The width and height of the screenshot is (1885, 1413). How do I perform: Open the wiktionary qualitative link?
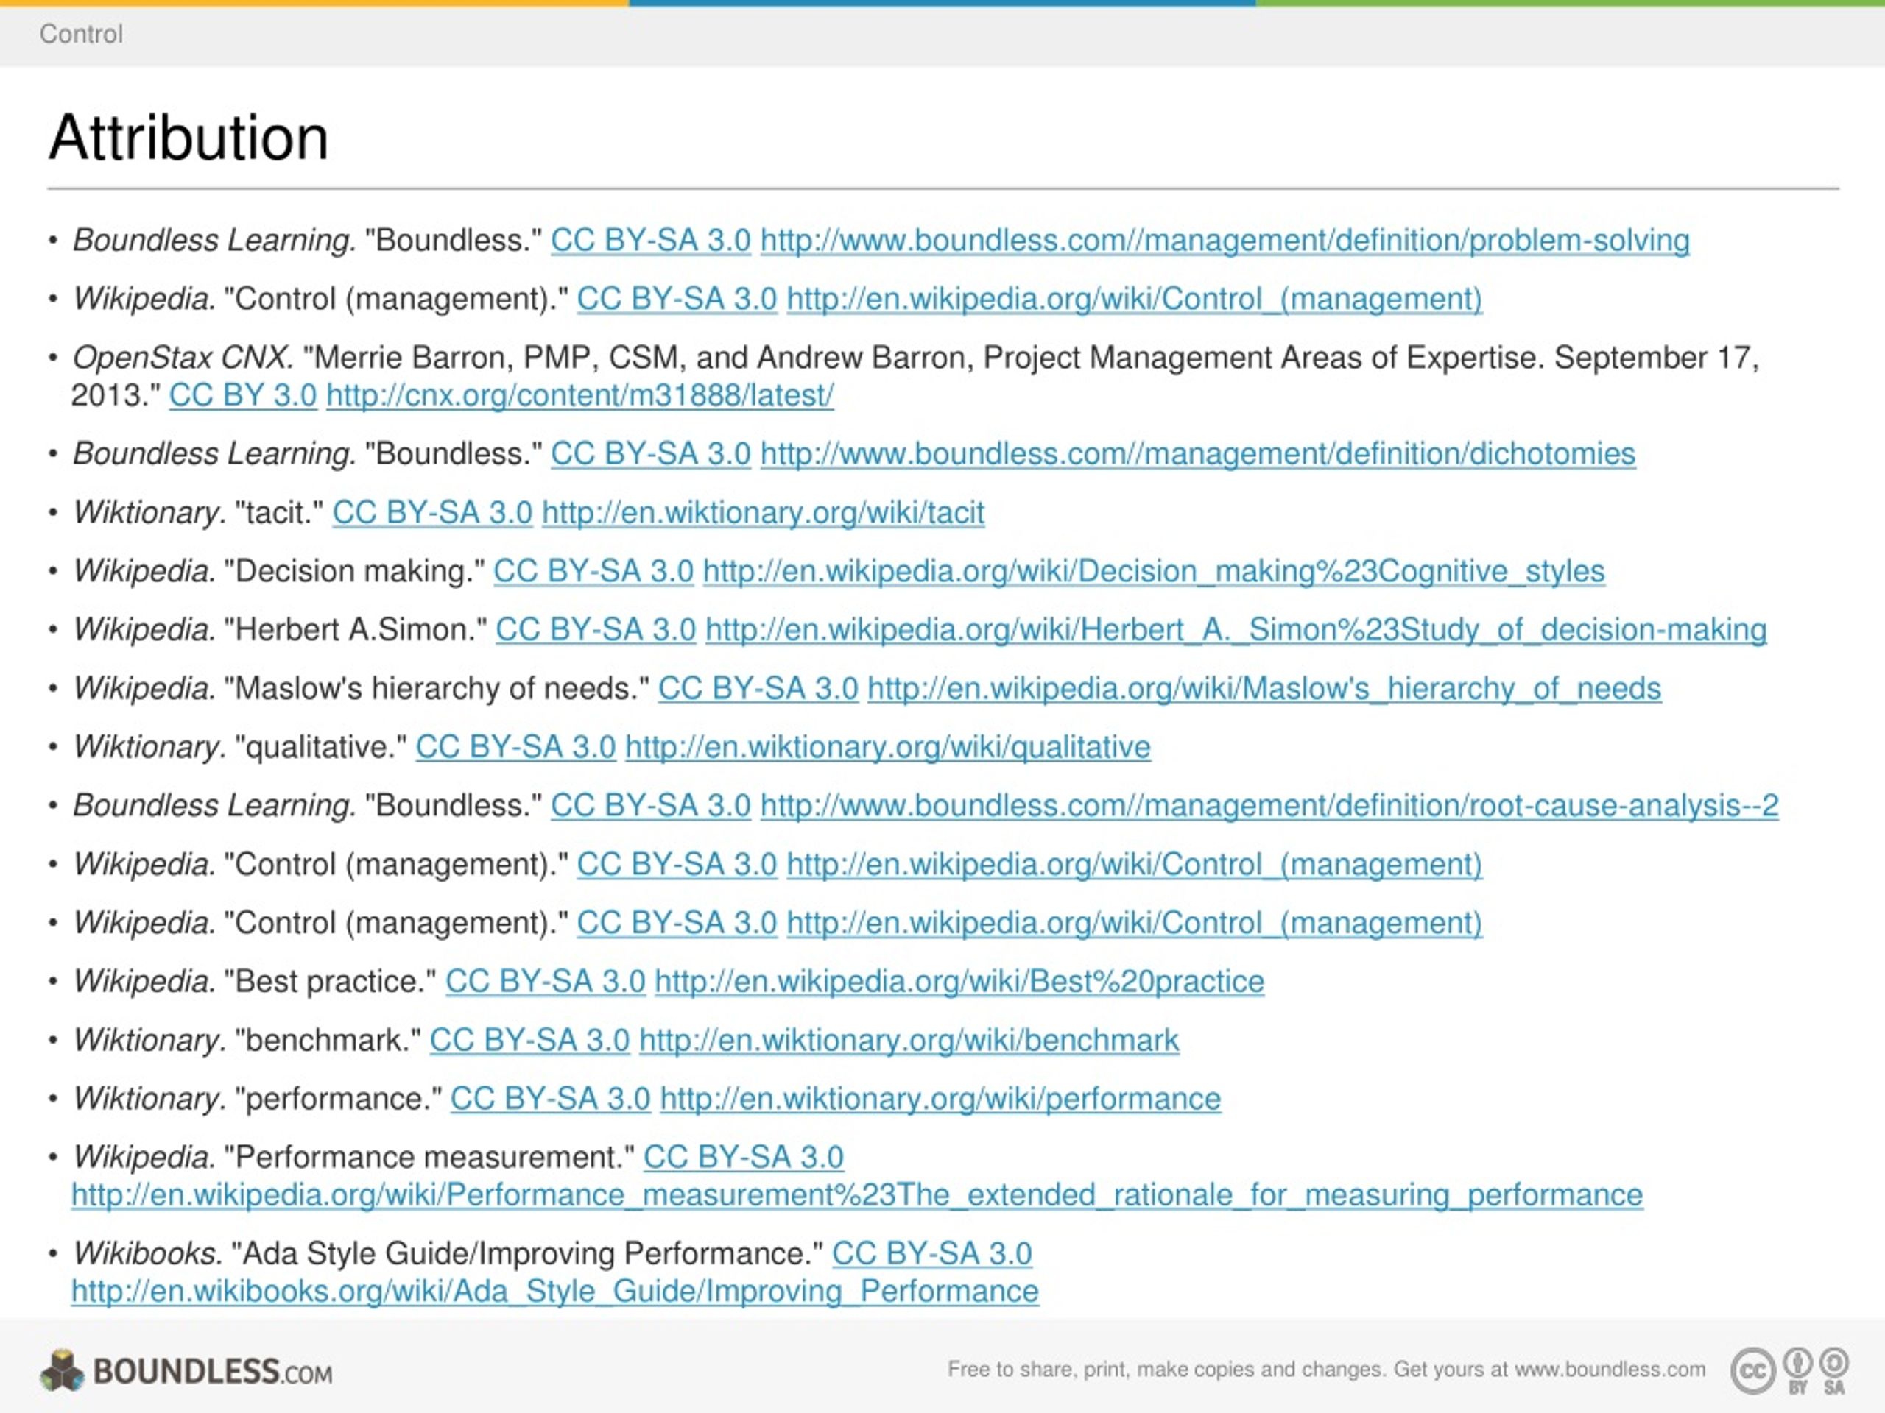point(888,747)
